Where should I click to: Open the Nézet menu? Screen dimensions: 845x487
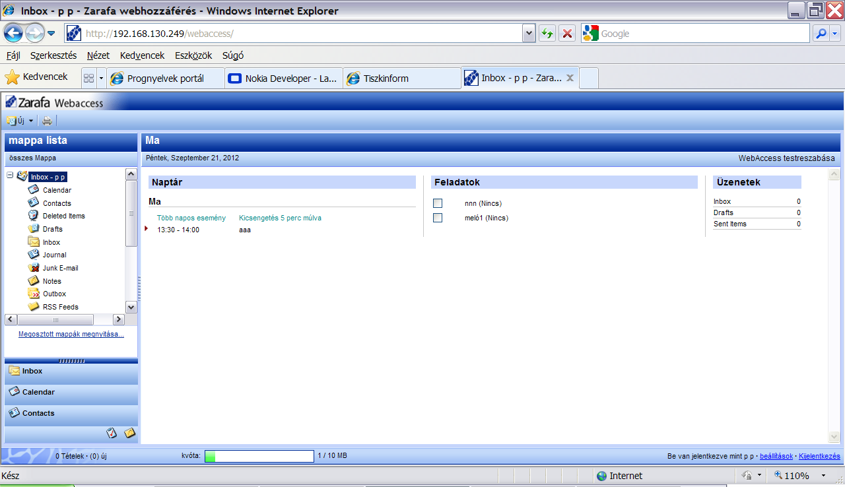pos(98,55)
